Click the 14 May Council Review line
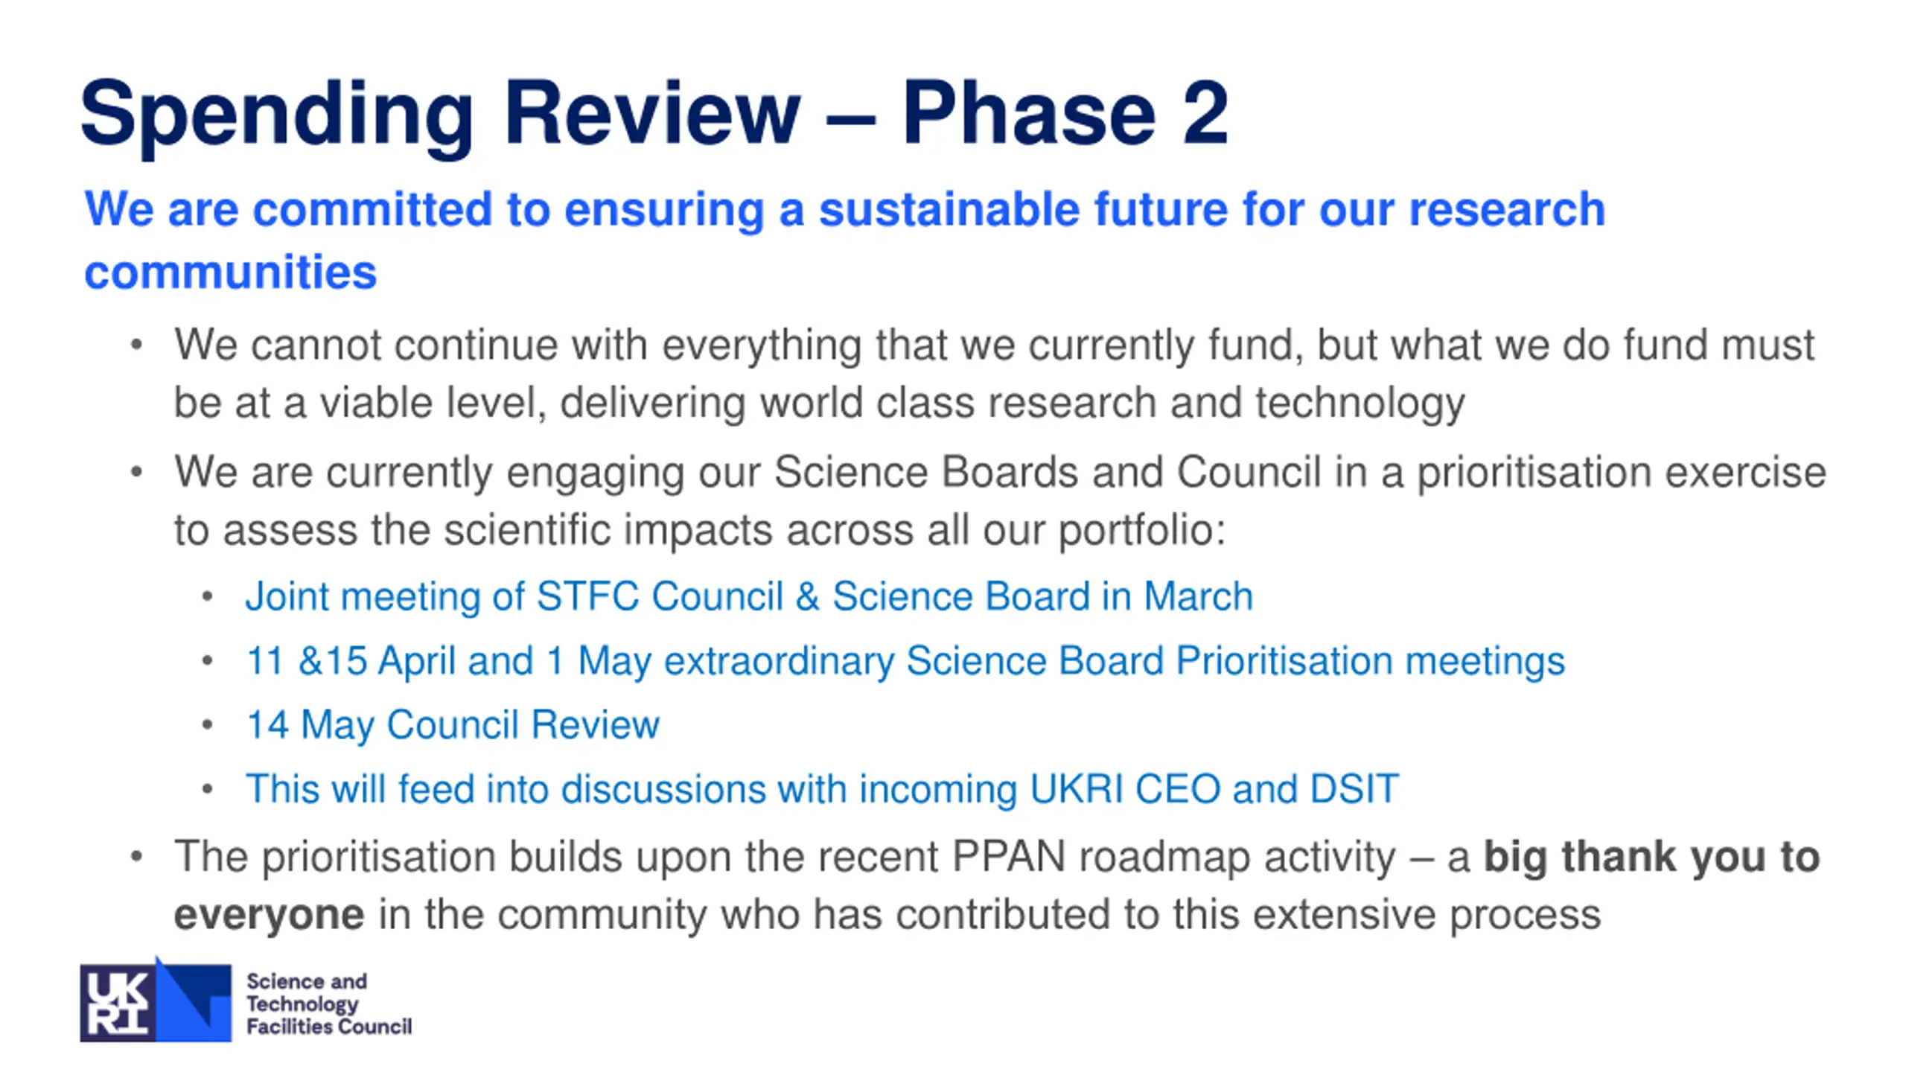The width and height of the screenshot is (1906, 1072). tap(453, 725)
